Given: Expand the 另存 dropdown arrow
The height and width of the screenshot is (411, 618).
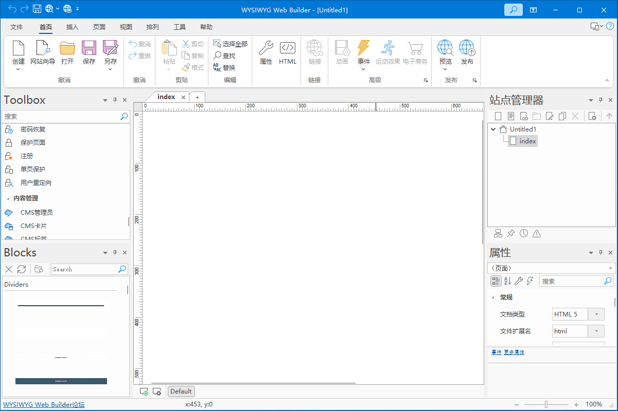Looking at the screenshot, I should 111,69.
